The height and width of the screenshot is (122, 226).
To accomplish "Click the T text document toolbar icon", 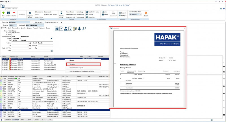I will tap(61, 29).
